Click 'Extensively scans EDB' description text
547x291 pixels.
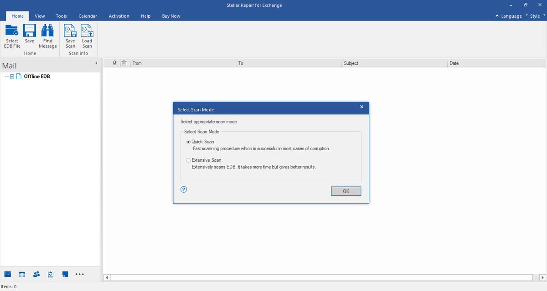[x=253, y=167]
